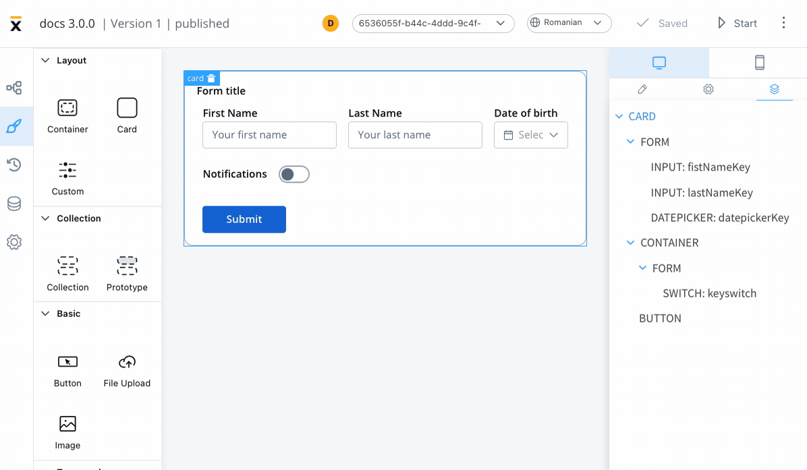The image size is (807, 470).
Task: Open the database icon in left sidebar
Action: coord(14,204)
